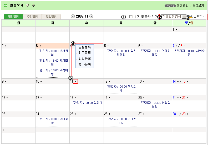
Task: Select 외근등록 from the popup menu
Action: click(x=84, y=53)
